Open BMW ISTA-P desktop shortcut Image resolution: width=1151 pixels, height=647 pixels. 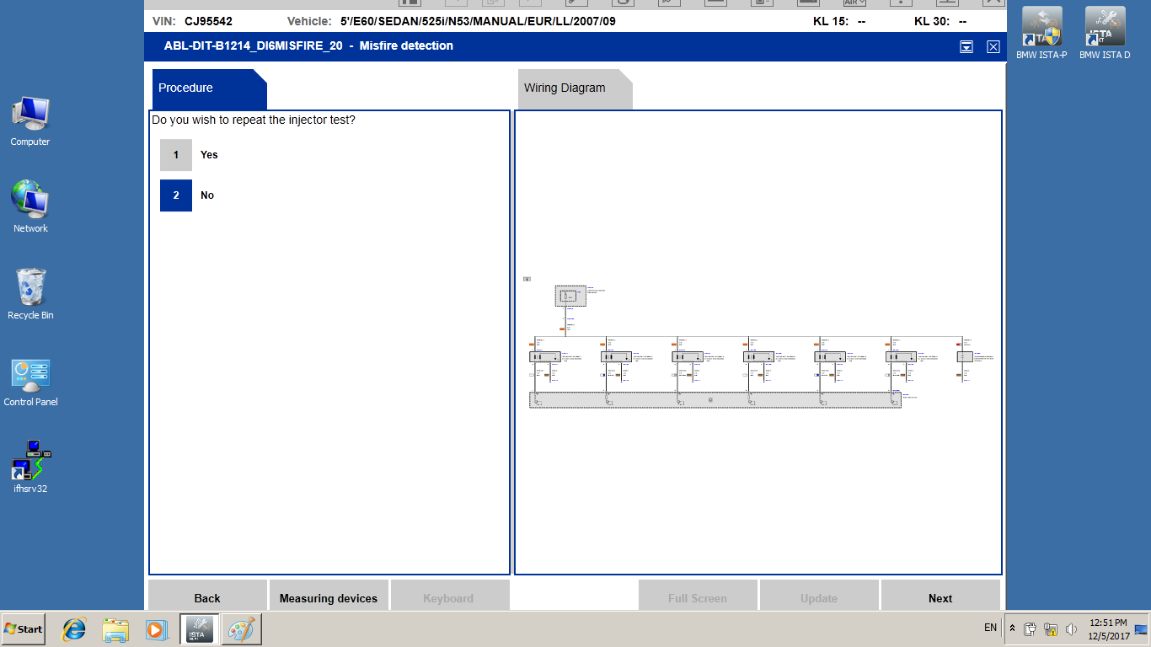click(1041, 32)
